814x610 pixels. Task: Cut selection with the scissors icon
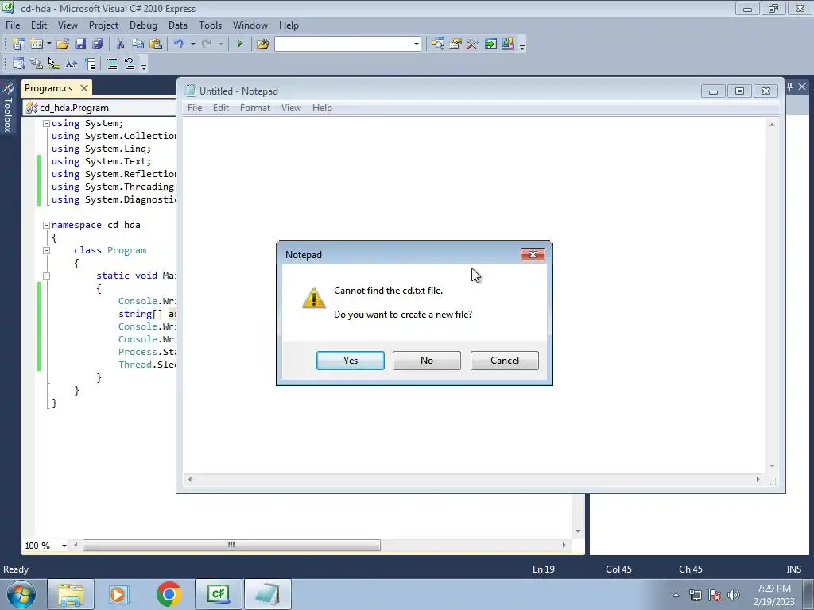coord(121,44)
